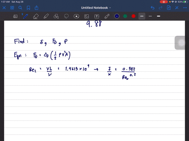Tap the Wi-Fi status icon

click(x=173, y=2)
